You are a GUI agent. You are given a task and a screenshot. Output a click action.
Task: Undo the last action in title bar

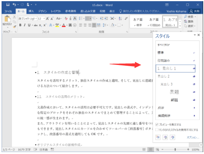(14, 5)
